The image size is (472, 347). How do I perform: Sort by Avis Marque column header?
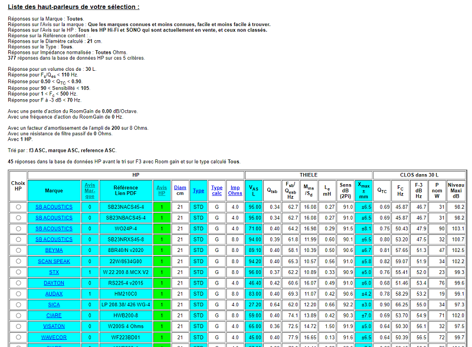[x=90, y=191]
